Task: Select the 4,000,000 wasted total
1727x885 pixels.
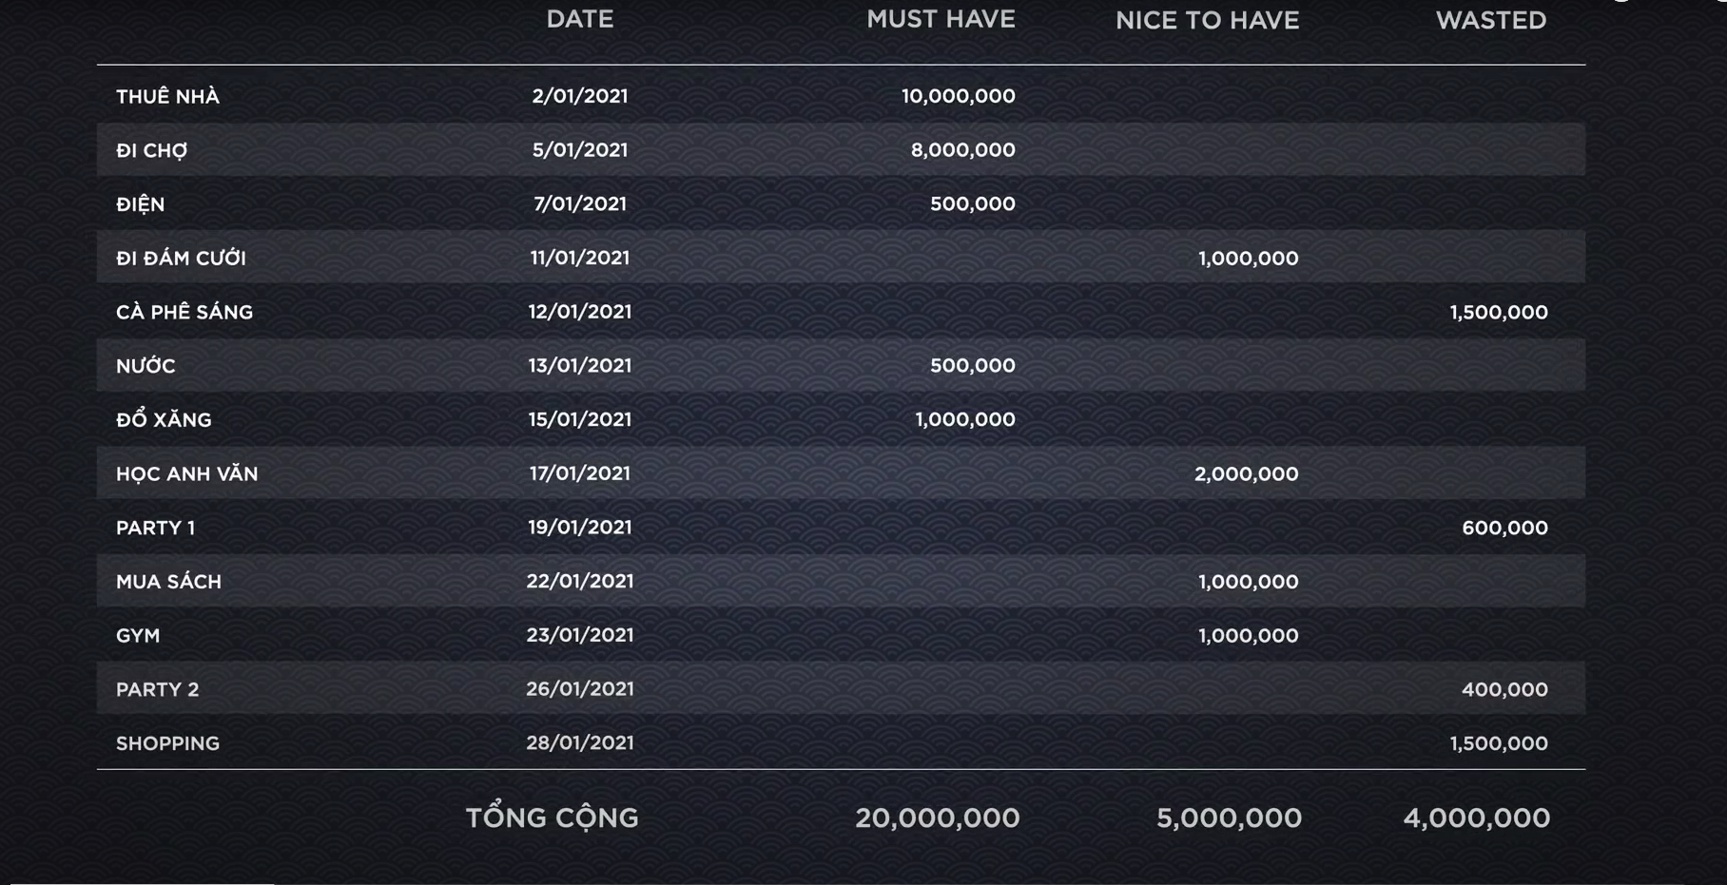Action: click(x=1476, y=818)
